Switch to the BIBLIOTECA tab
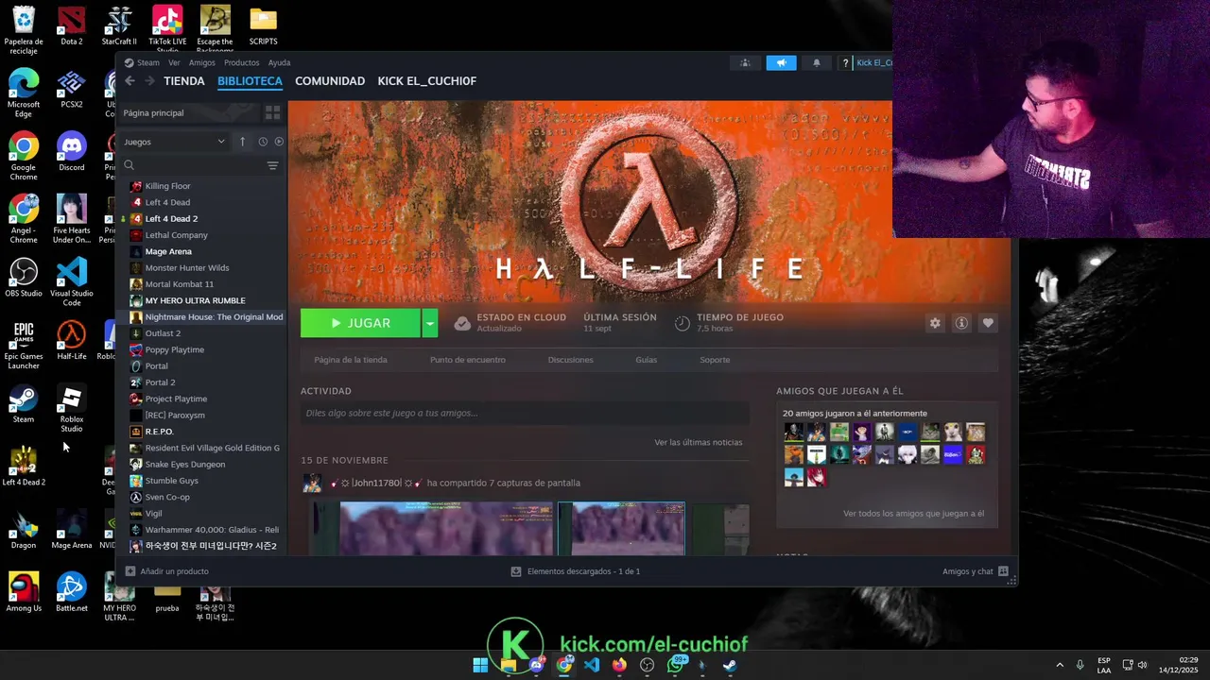 tap(250, 81)
